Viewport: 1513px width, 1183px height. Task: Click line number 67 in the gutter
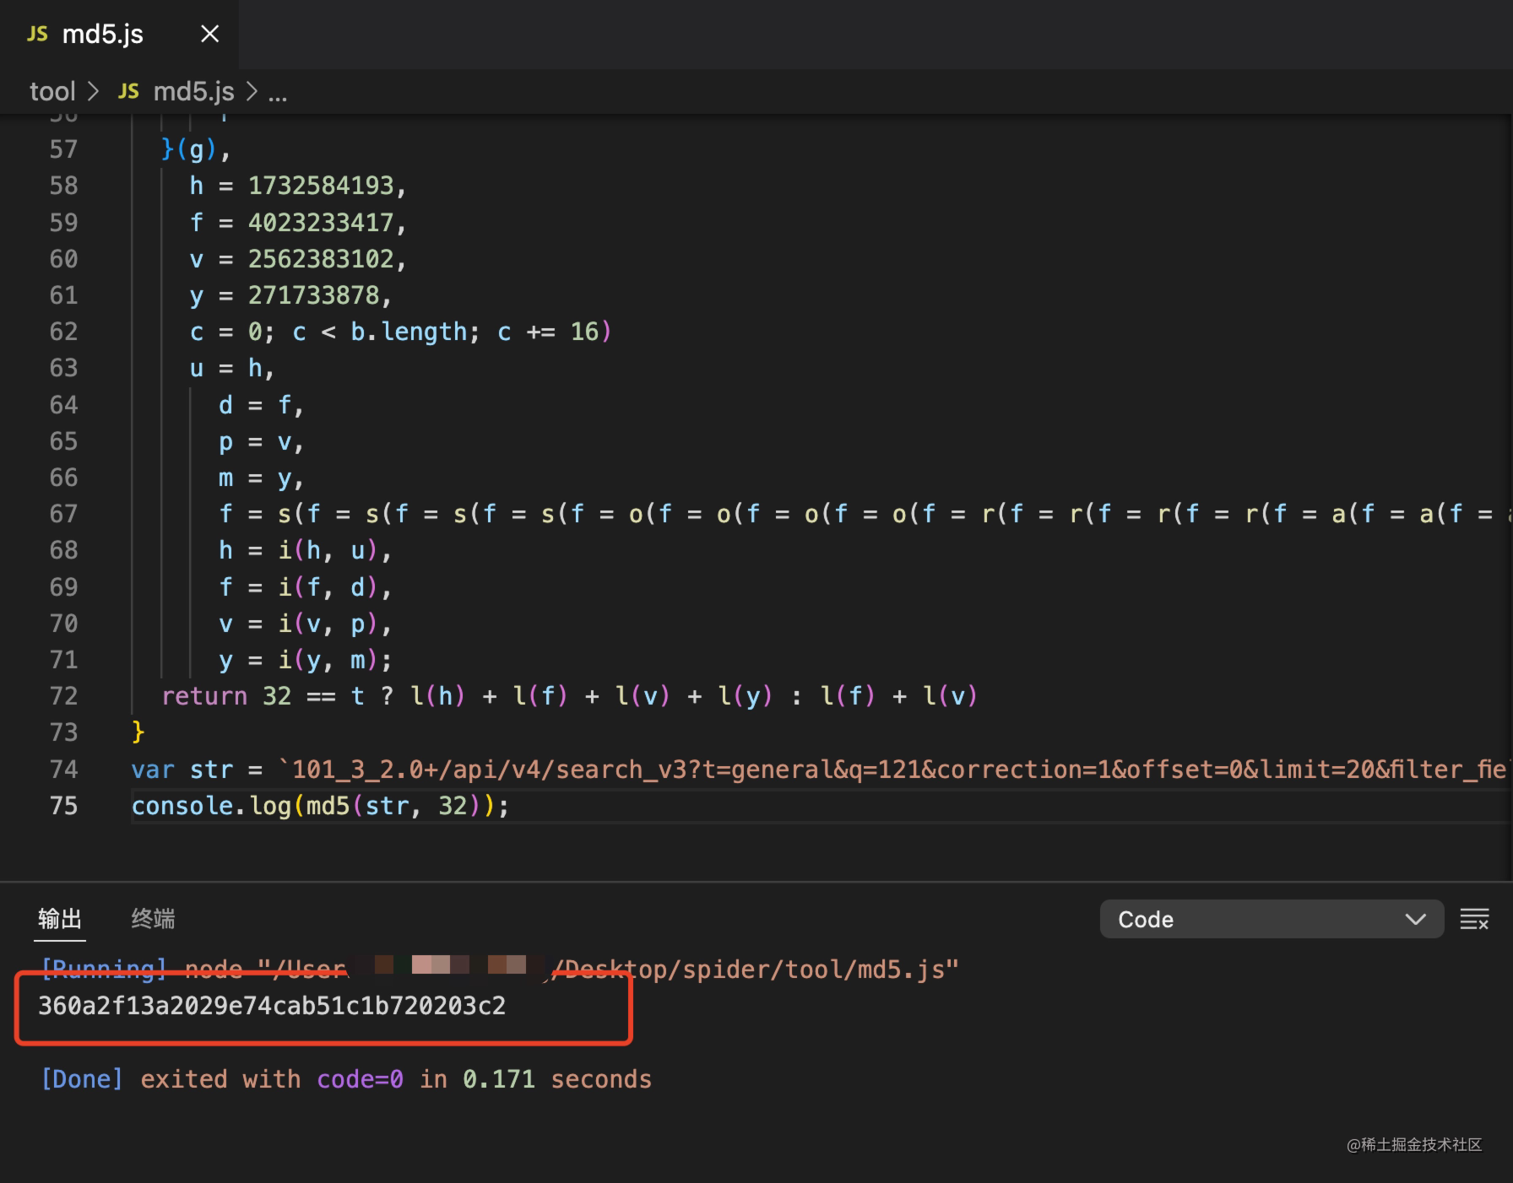point(63,514)
